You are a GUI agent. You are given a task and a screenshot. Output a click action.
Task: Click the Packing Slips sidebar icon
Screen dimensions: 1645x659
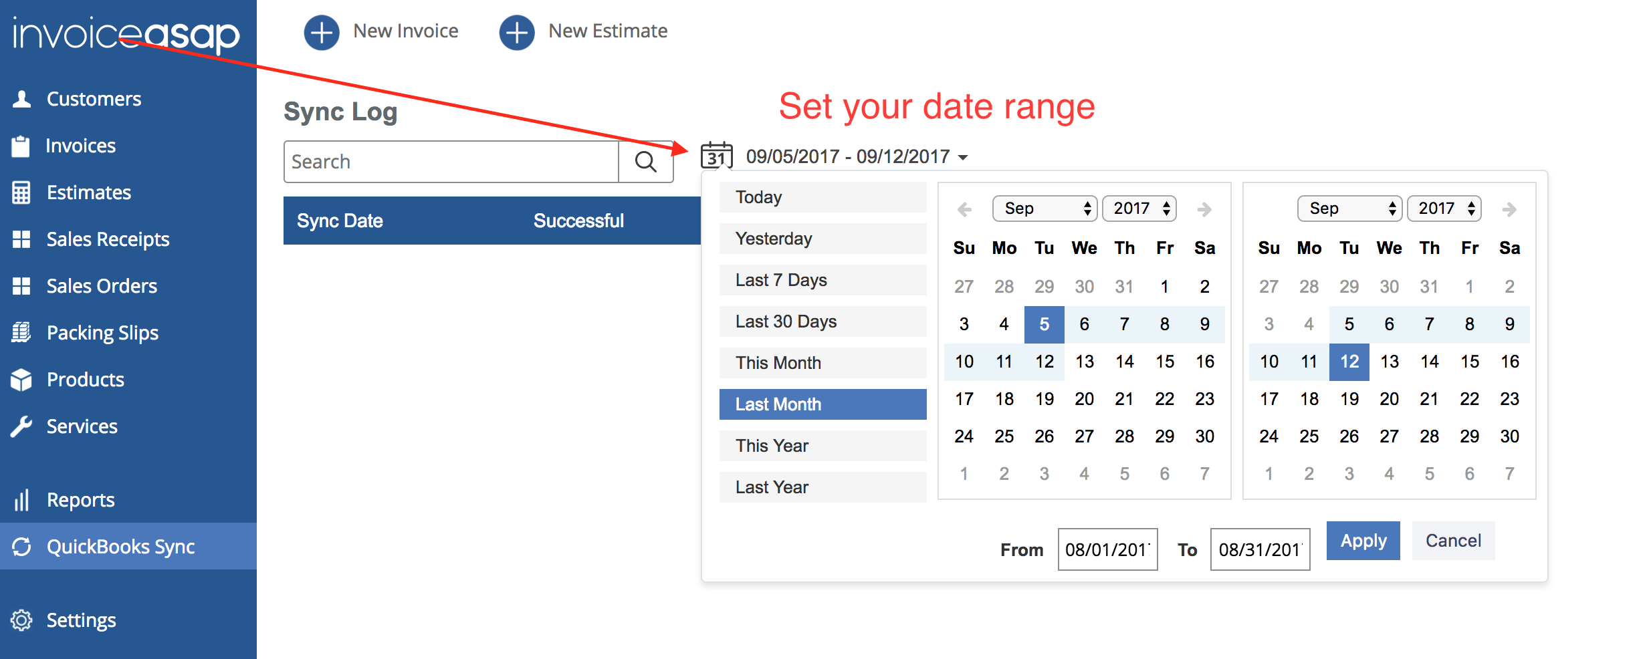pos(21,333)
